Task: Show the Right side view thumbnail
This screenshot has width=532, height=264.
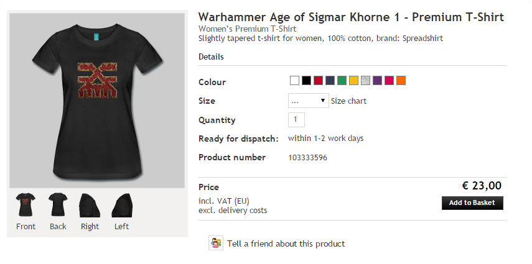Action: [90, 204]
